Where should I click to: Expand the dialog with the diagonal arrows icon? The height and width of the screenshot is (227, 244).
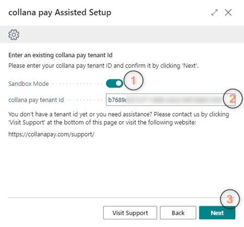[x=215, y=12]
